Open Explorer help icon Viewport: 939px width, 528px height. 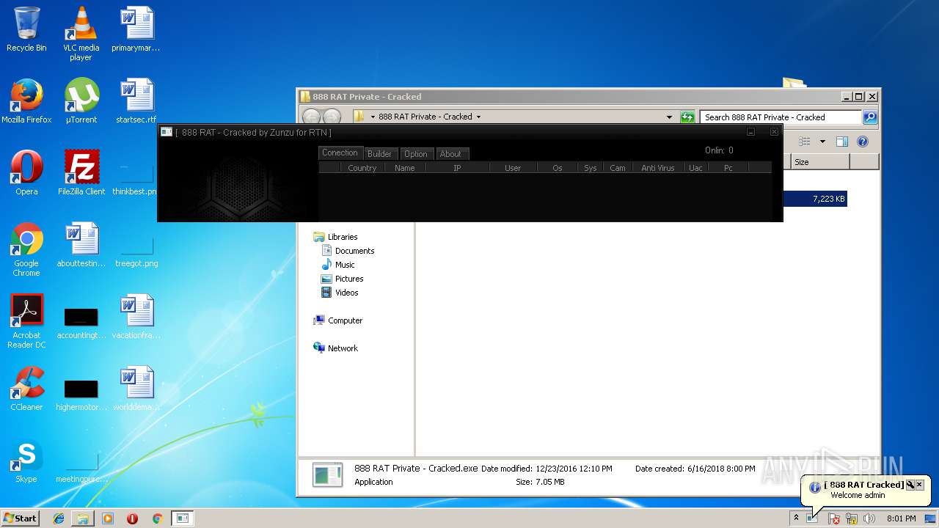point(863,142)
